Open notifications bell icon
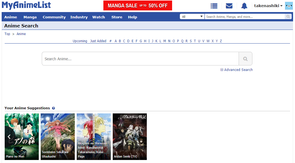Screen dimensions: 295x163 click(244, 6)
